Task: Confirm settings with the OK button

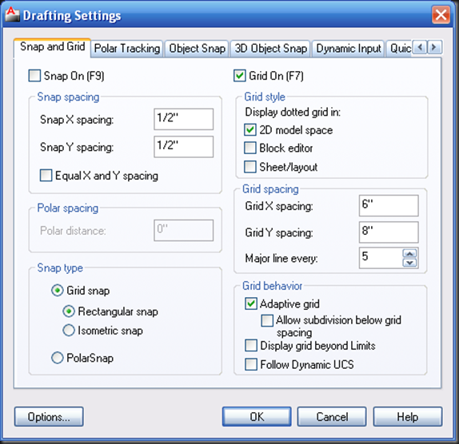Action: click(257, 417)
